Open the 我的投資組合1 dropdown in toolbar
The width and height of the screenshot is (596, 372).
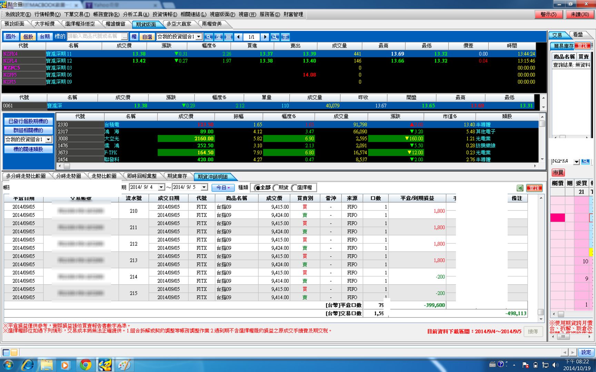pyautogui.click(x=199, y=37)
